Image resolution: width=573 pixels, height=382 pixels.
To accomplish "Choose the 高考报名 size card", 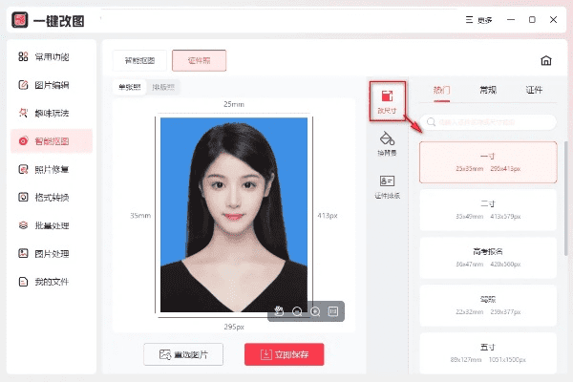I will 488,258.
